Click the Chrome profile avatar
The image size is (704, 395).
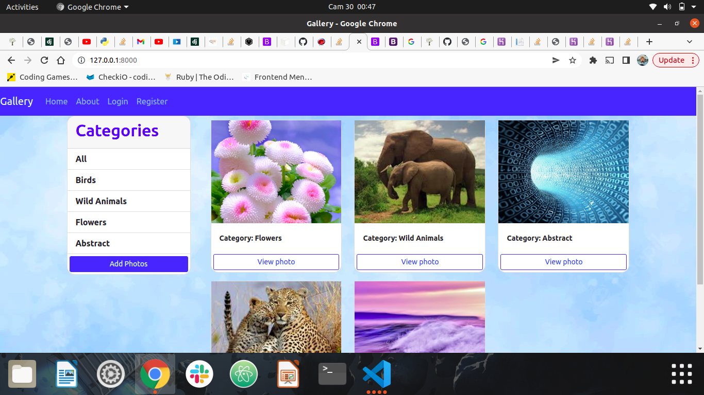(642, 60)
